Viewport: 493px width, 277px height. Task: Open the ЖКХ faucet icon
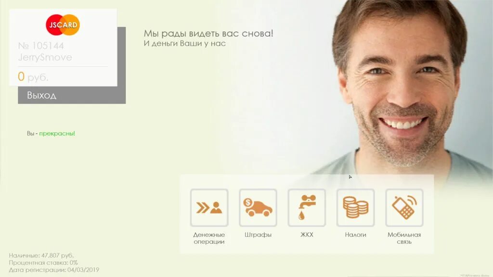307,208
